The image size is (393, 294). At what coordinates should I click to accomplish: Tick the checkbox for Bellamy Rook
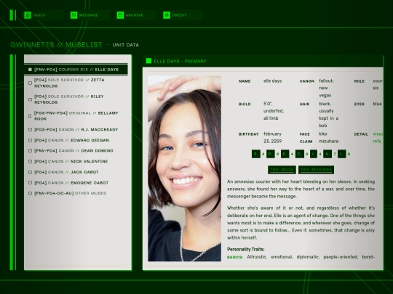click(x=30, y=116)
